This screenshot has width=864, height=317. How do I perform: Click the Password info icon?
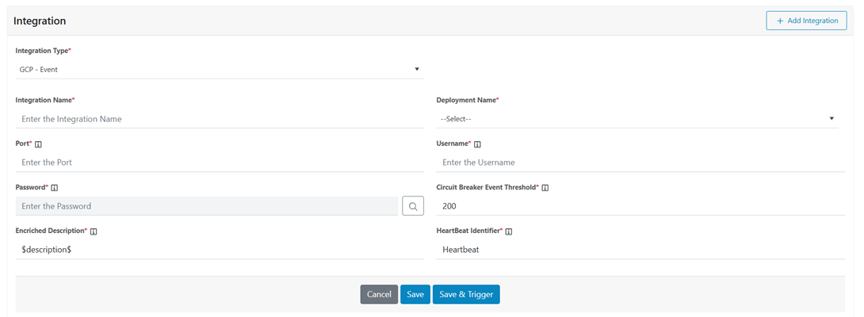[x=55, y=188]
